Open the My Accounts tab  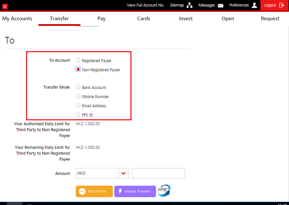click(17, 19)
